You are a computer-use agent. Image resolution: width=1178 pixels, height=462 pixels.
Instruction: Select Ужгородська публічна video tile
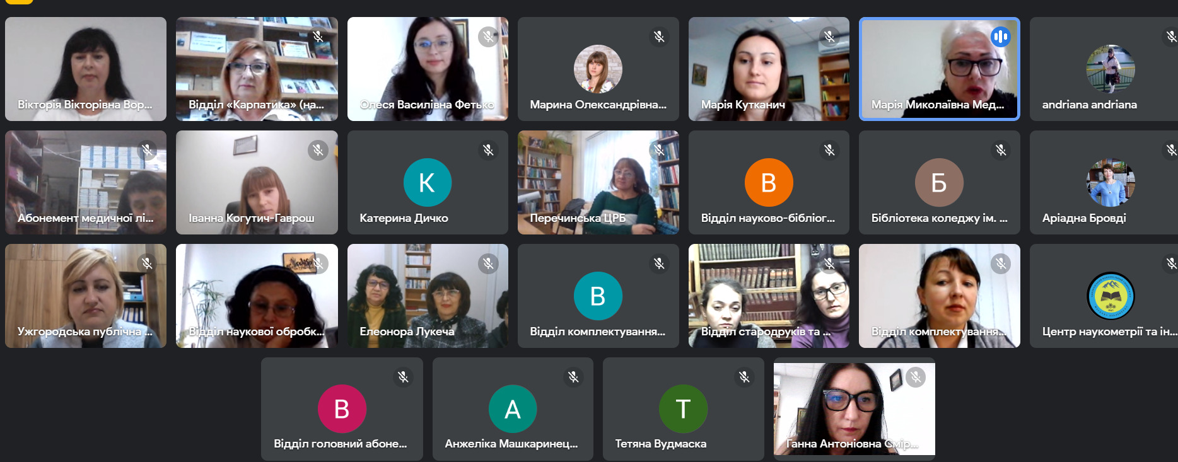[86, 296]
